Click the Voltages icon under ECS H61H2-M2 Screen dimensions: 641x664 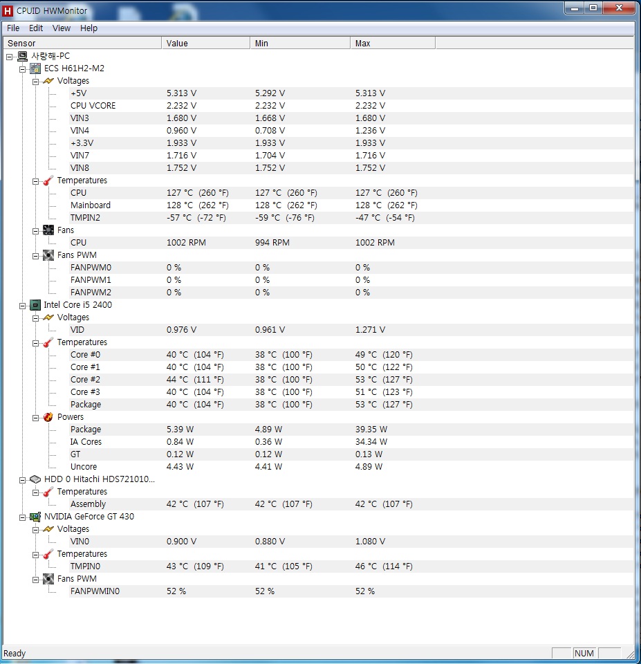pyautogui.click(x=48, y=80)
